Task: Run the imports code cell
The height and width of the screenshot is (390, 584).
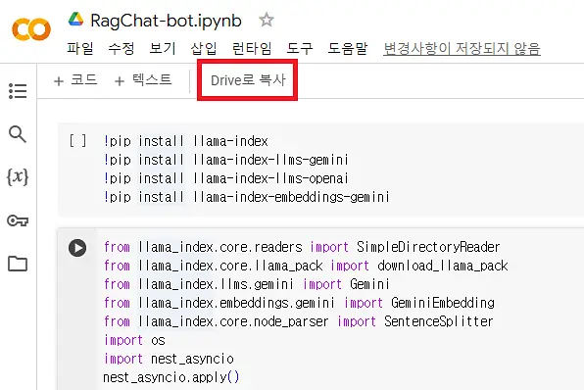Action: [x=77, y=248]
